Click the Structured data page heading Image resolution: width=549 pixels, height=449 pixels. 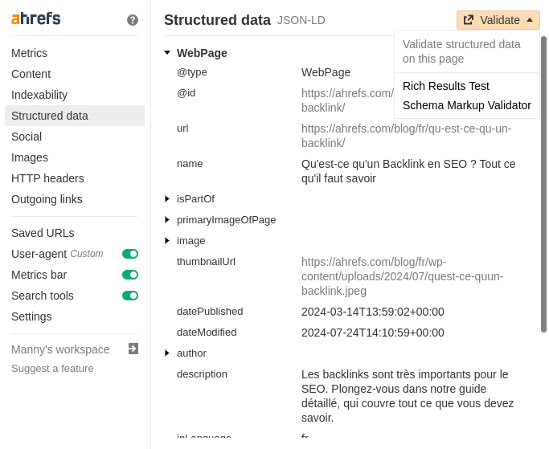point(217,20)
